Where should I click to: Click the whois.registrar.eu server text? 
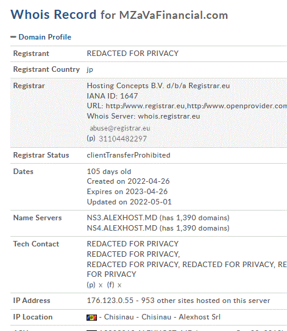click(x=169, y=116)
